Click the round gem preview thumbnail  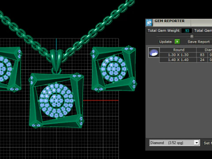(x=154, y=53)
